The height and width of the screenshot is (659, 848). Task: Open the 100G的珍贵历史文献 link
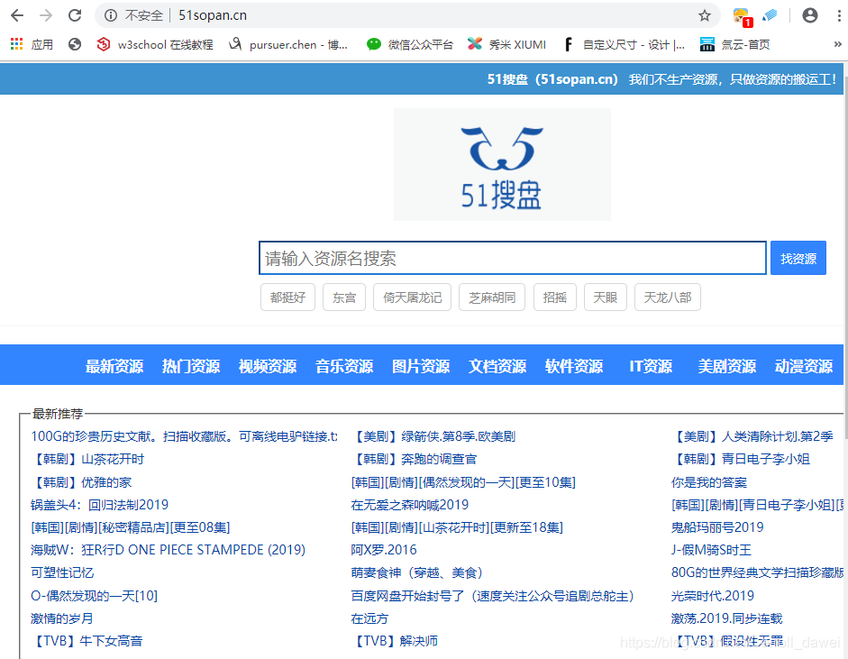(184, 436)
